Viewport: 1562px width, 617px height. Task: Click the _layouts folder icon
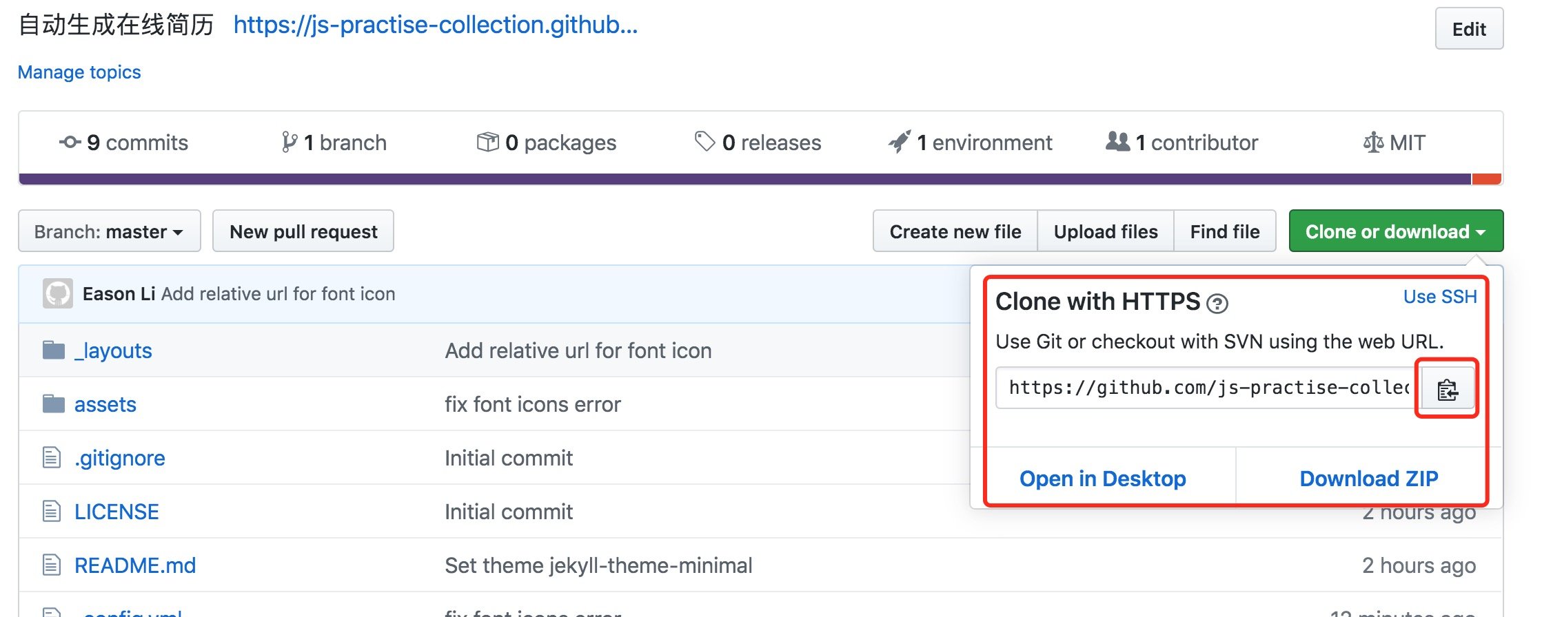(x=54, y=350)
